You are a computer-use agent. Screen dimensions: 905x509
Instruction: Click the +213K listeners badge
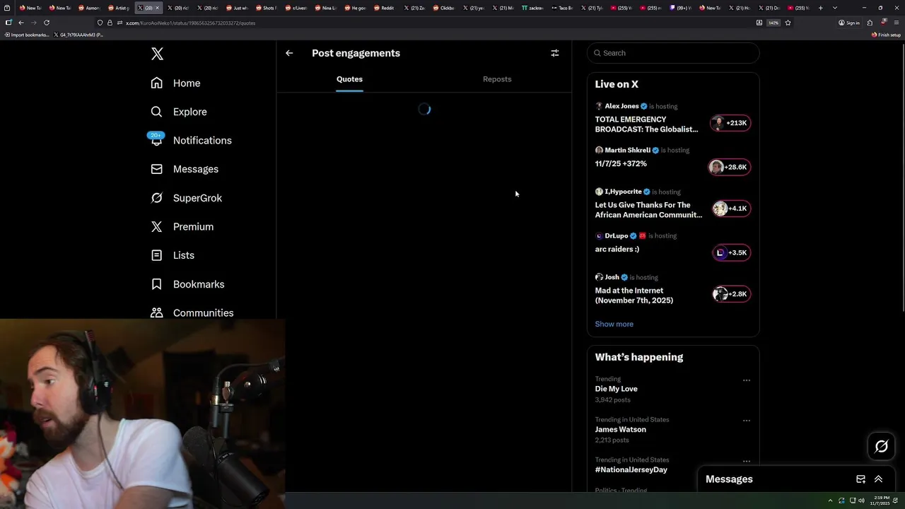point(730,123)
